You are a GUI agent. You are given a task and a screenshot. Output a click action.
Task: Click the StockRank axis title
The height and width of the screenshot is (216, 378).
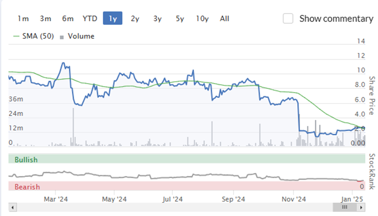(372, 172)
